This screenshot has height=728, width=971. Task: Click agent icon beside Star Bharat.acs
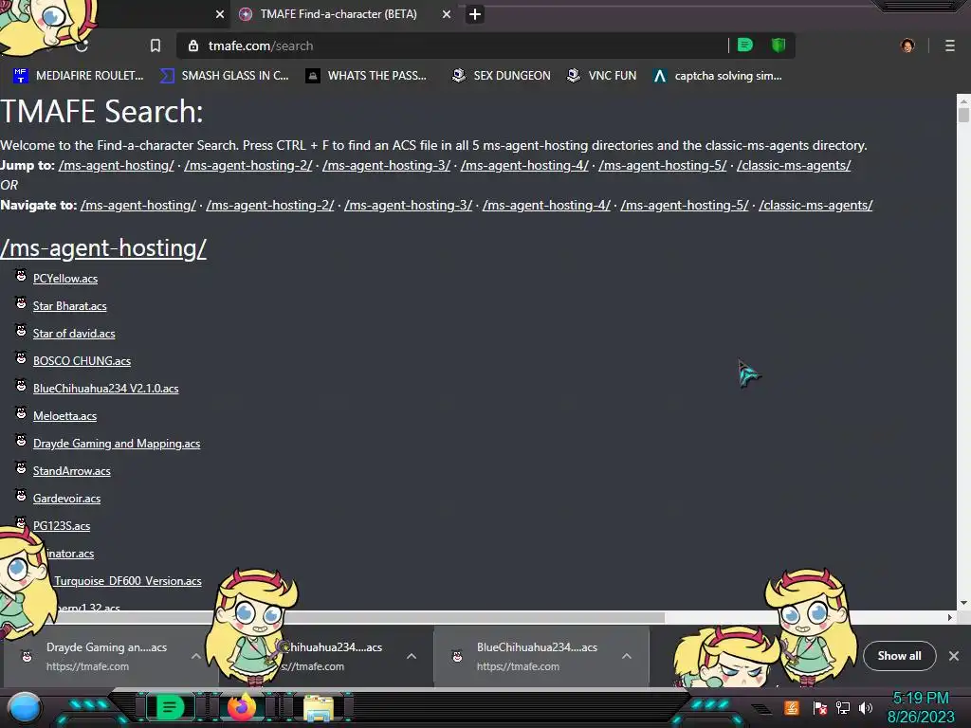click(21, 302)
